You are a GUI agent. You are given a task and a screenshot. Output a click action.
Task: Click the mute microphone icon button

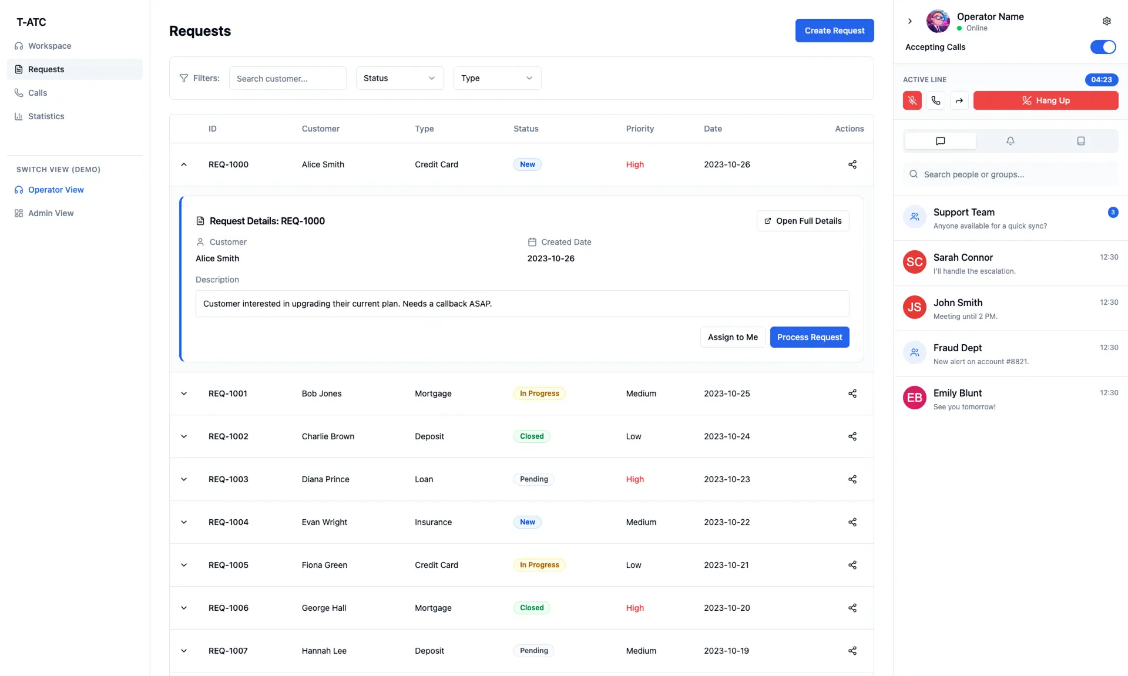912,100
